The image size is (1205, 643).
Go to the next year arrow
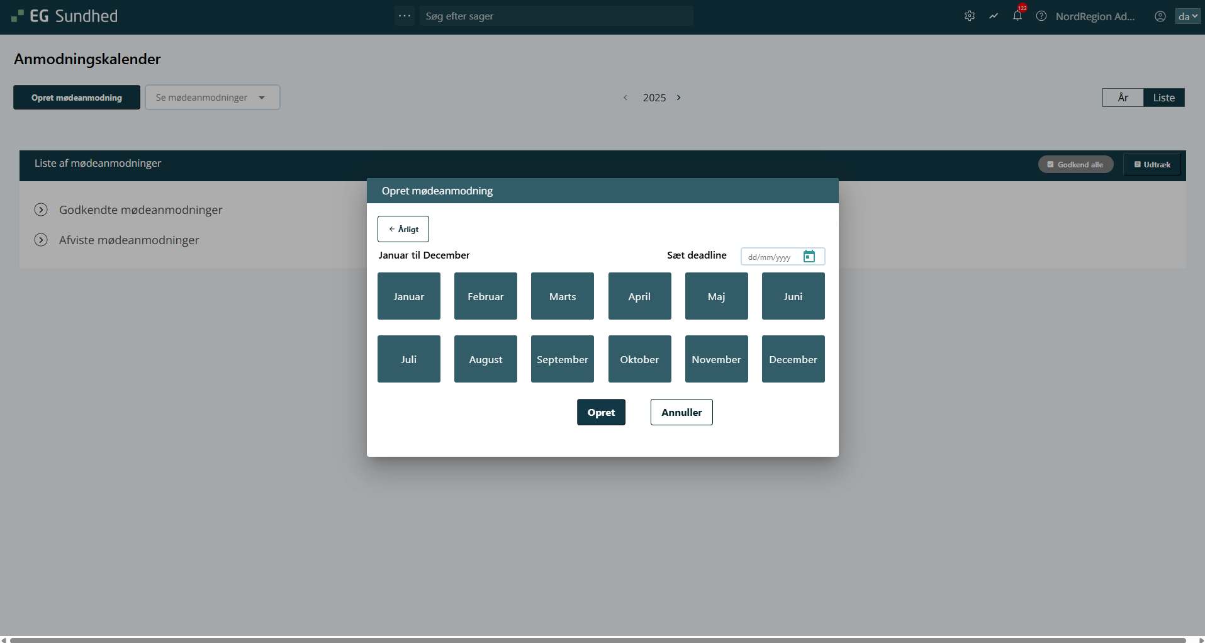click(x=679, y=98)
